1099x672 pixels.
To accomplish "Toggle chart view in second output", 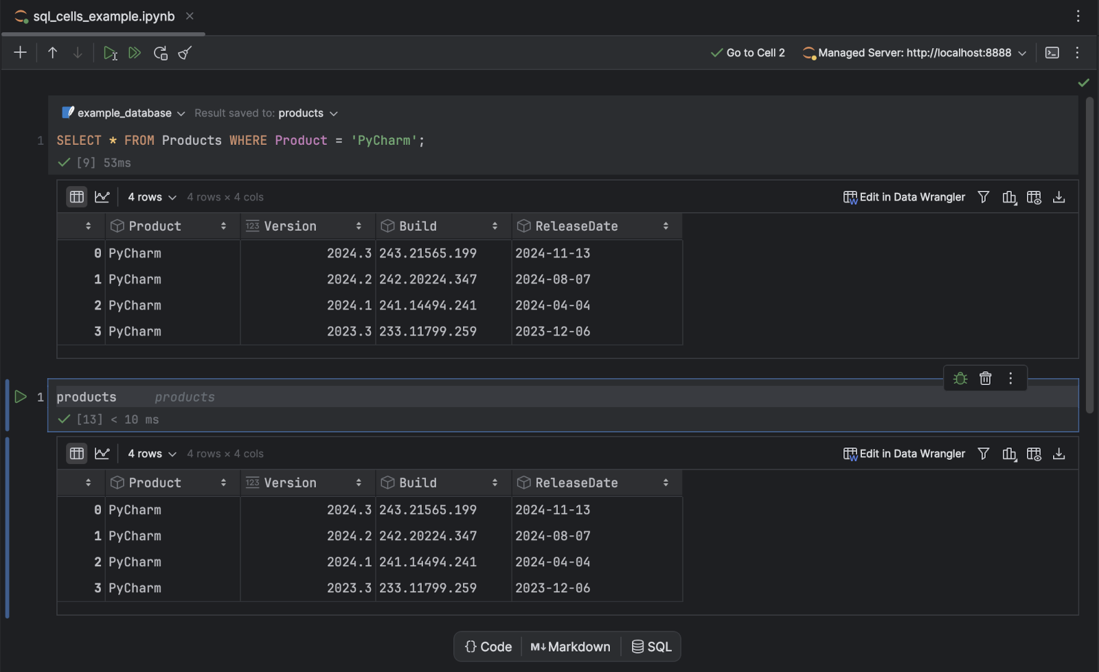I will [x=102, y=454].
